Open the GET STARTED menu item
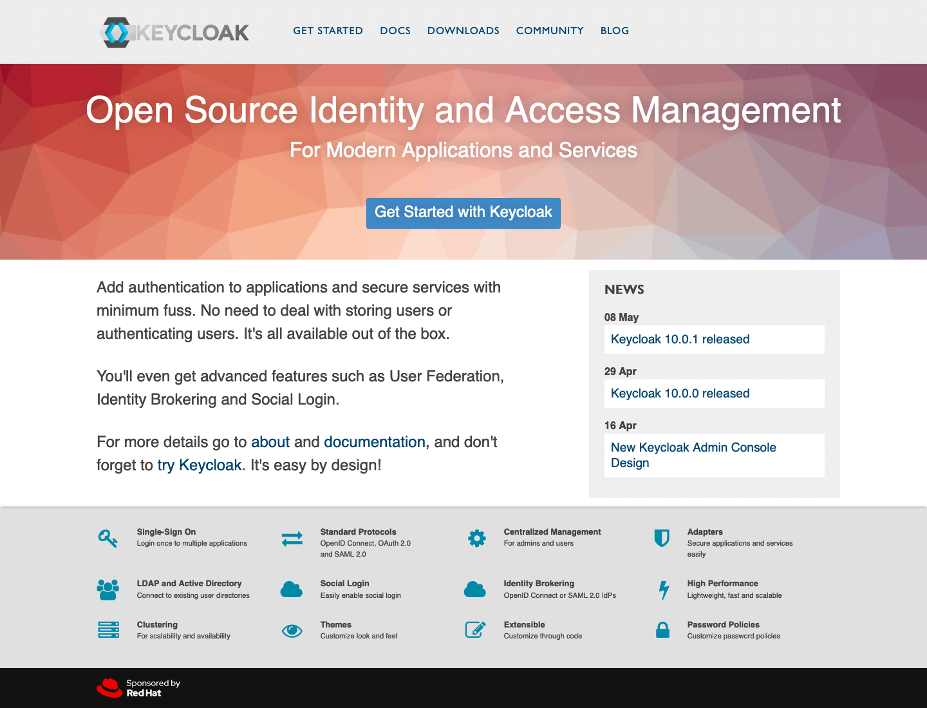 (328, 30)
